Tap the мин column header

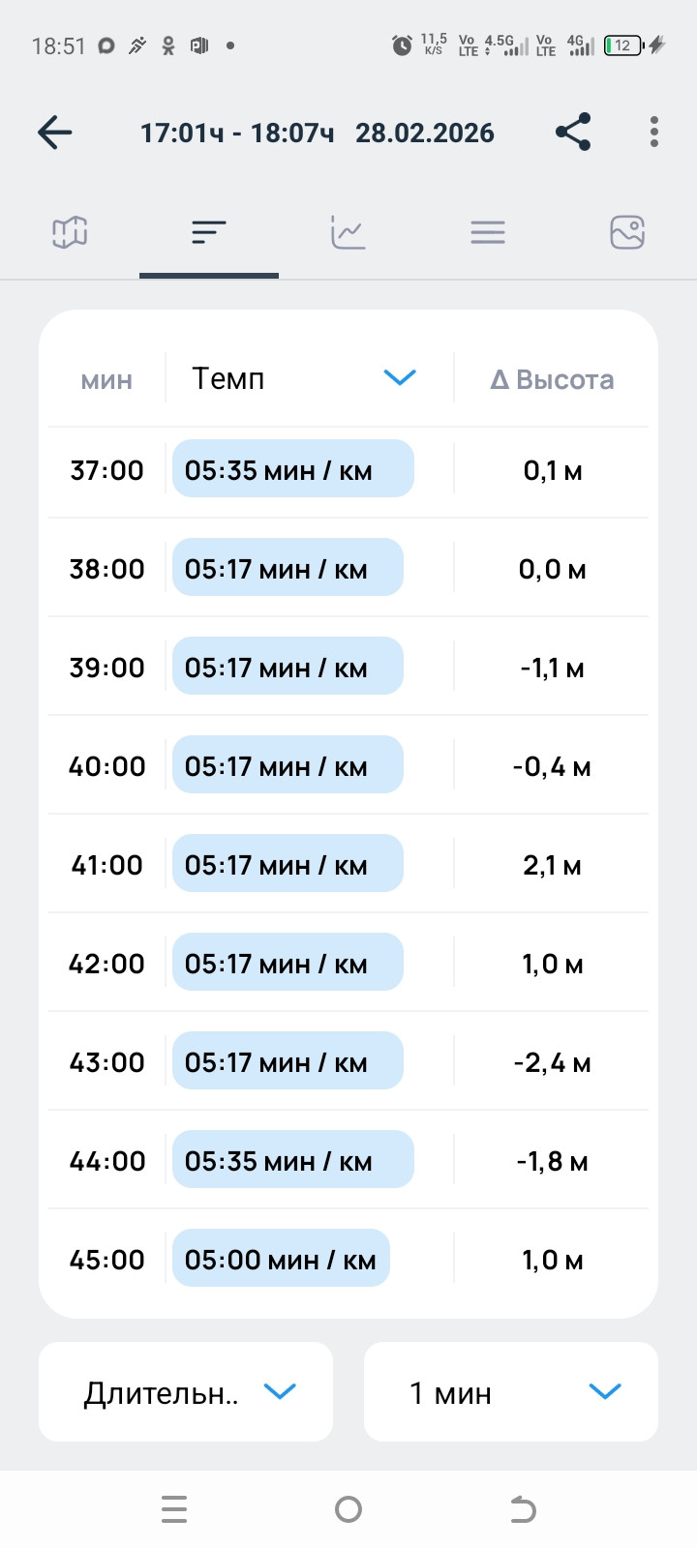106,380
